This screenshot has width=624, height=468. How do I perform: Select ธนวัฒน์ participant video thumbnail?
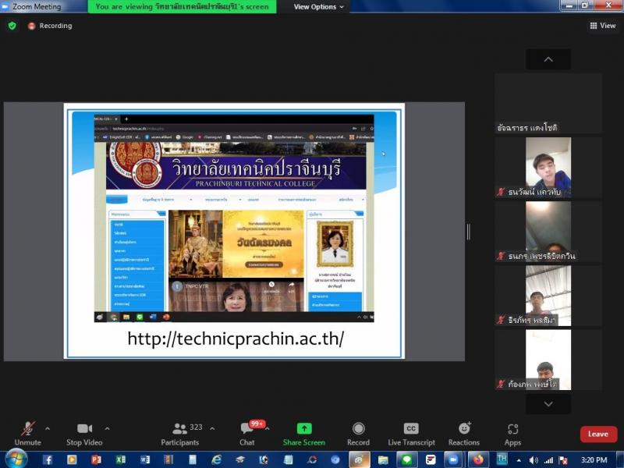pos(548,168)
